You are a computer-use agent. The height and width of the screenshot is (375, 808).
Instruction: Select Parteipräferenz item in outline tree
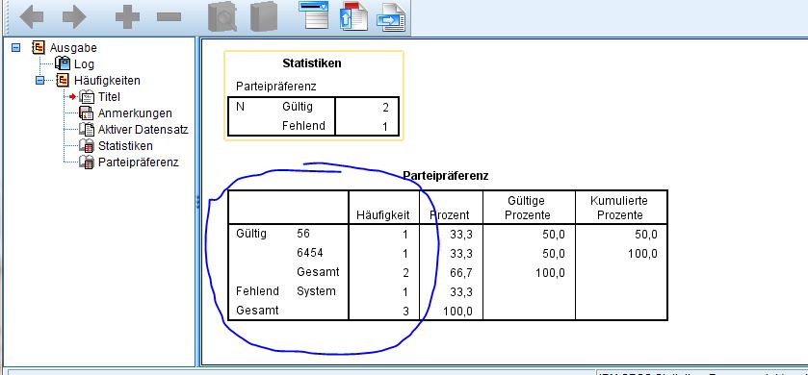tap(138, 162)
